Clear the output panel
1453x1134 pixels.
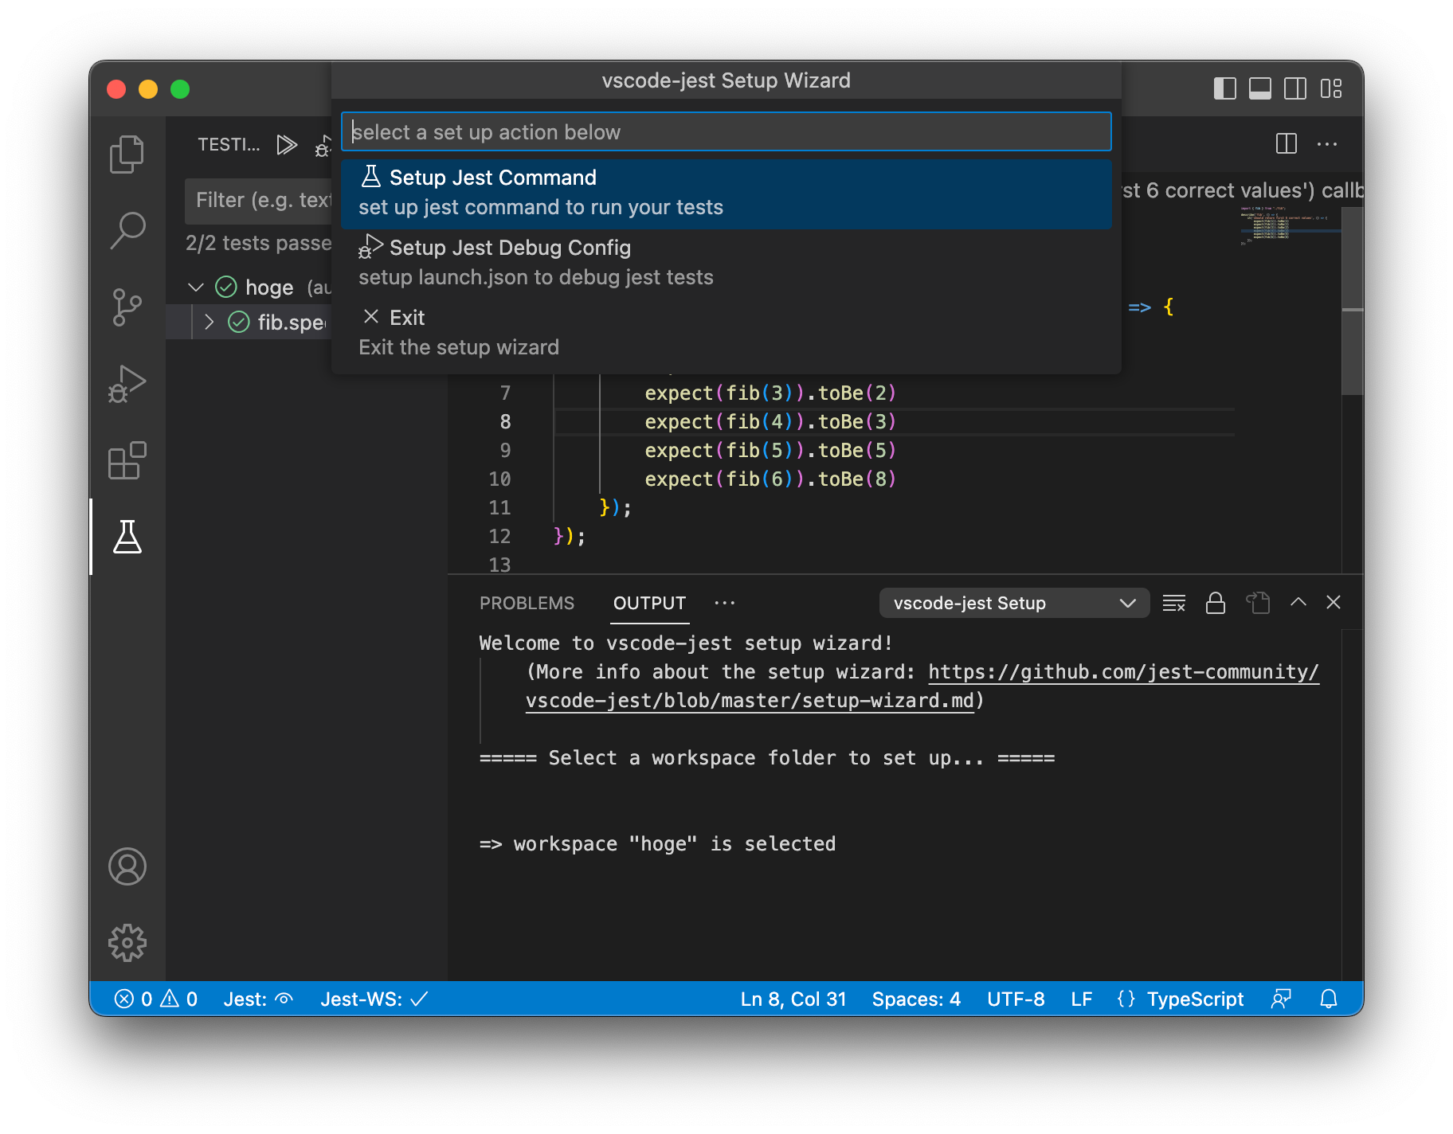pyautogui.click(x=1174, y=603)
